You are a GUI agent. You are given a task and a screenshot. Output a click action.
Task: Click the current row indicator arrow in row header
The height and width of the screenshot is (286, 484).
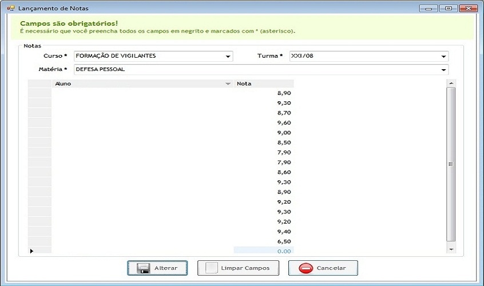(31, 251)
